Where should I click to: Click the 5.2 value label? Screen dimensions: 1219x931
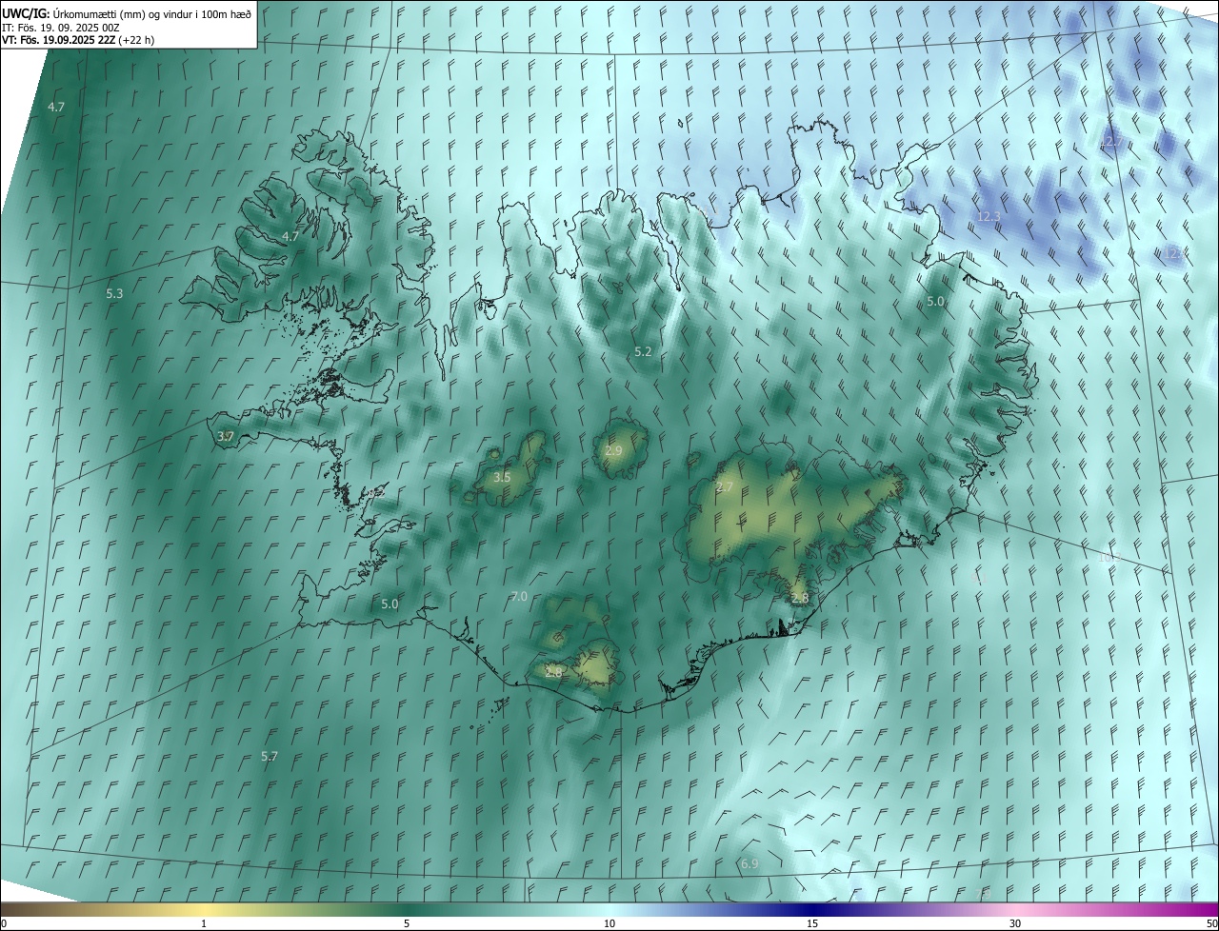coord(643,352)
